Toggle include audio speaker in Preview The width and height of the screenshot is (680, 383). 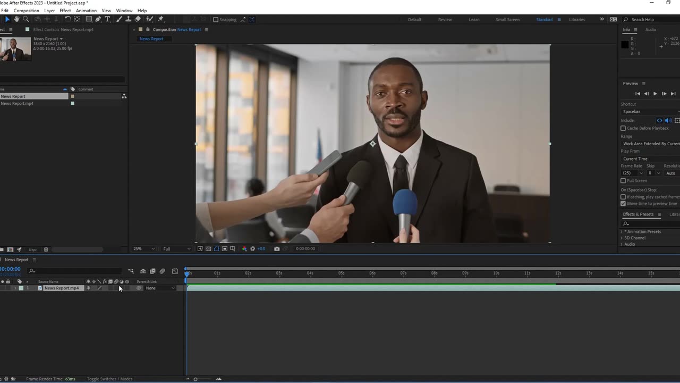point(668,120)
